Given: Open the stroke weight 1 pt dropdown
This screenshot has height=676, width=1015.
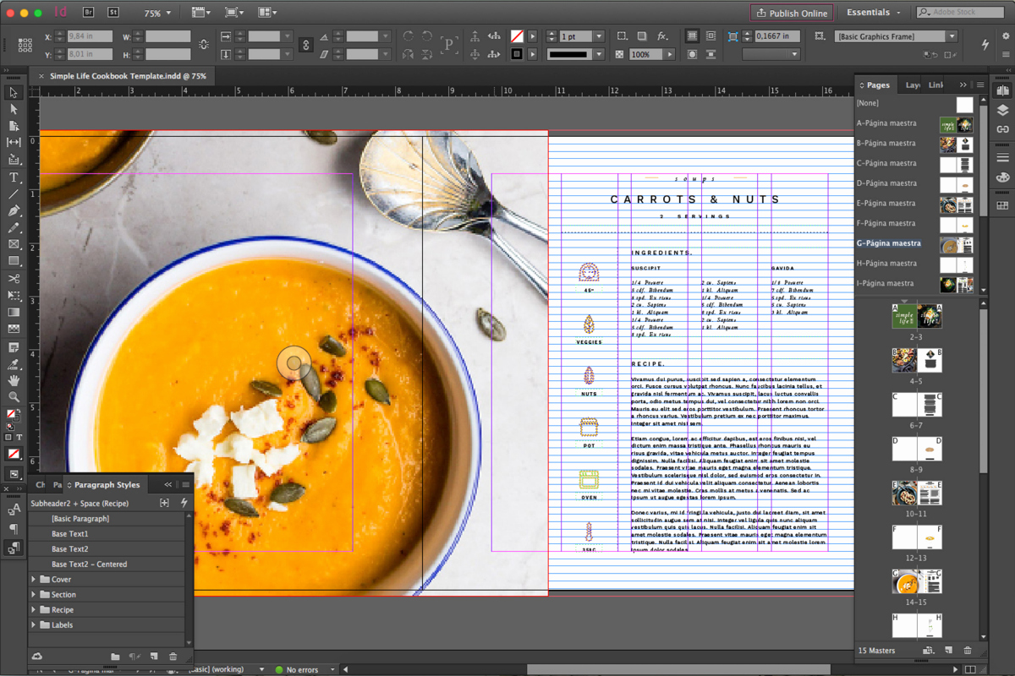Looking at the screenshot, I should point(599,36).
